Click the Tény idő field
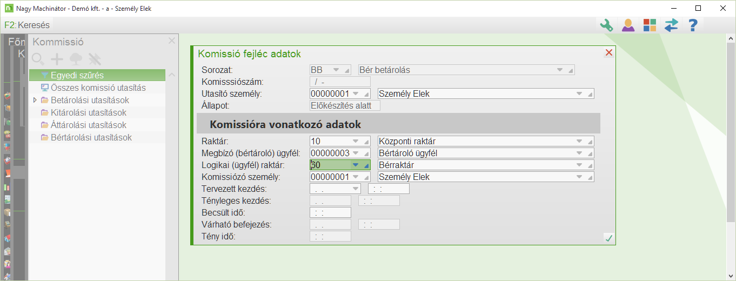This screenshot has width=736, height=281. click(330, 236)
